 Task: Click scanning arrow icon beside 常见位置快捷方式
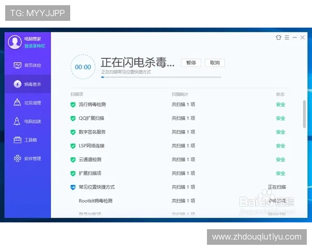pyautogui.click(x=73, y=187)
